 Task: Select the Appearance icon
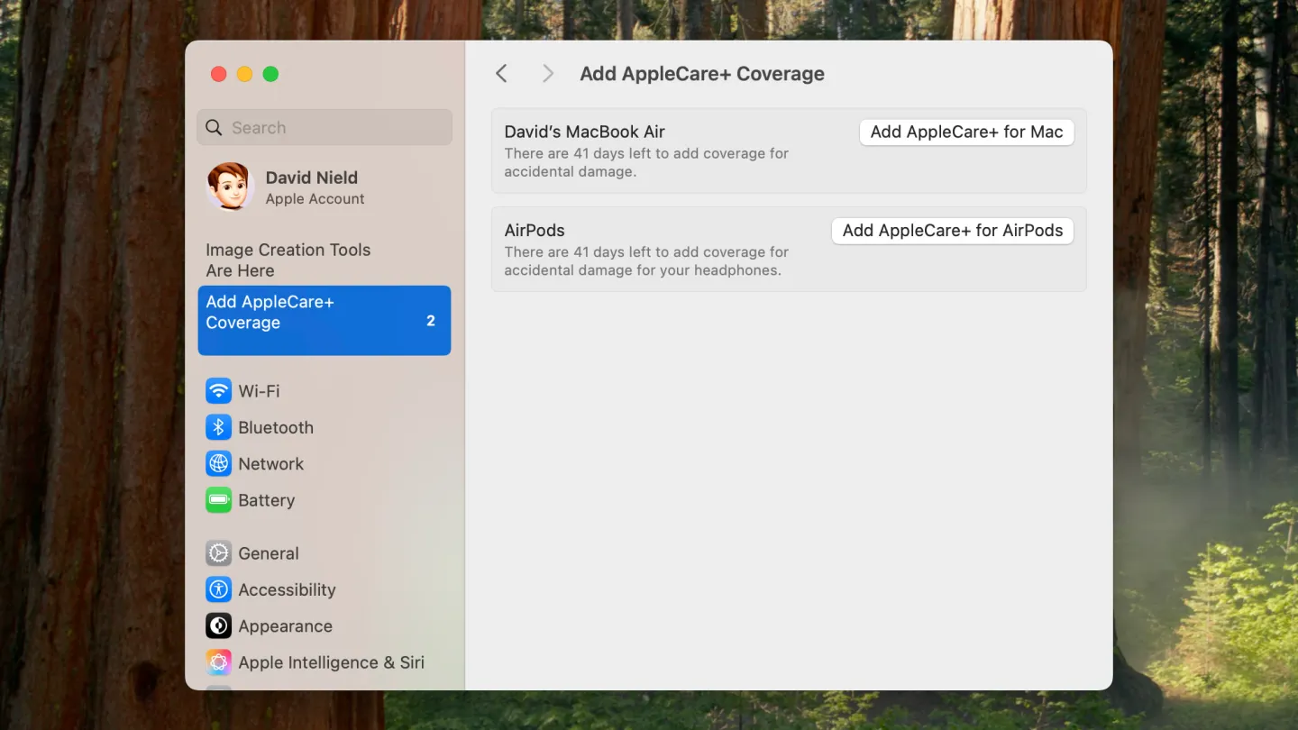point(218,626)
